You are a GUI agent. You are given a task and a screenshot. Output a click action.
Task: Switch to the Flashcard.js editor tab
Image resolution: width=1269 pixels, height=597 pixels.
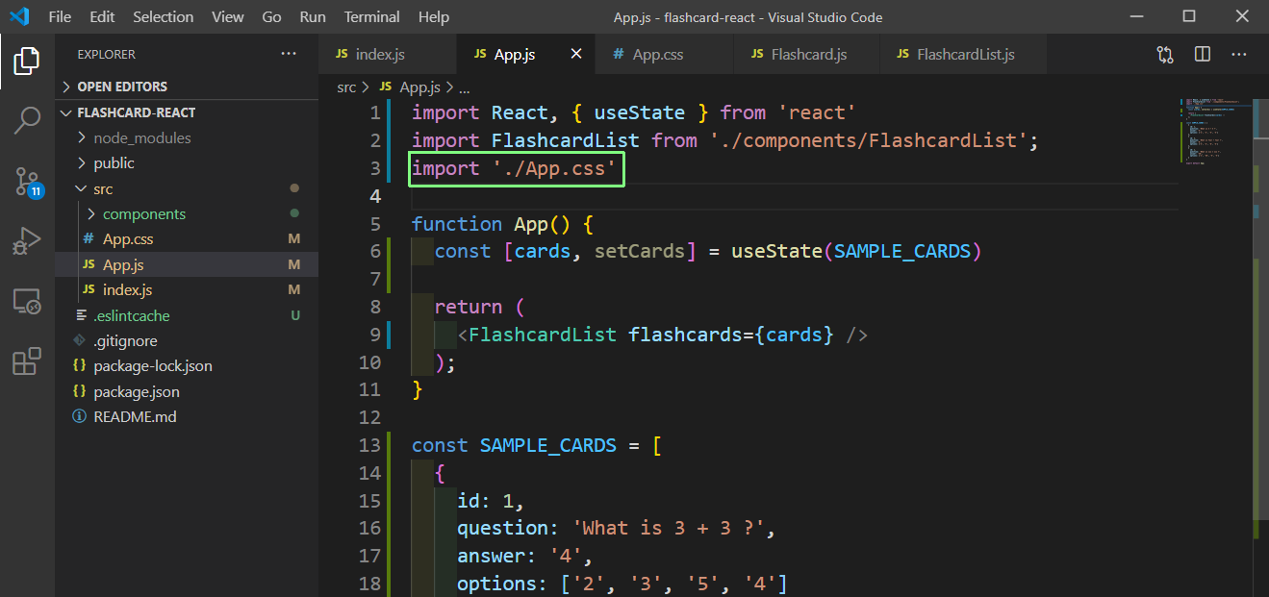807,55
